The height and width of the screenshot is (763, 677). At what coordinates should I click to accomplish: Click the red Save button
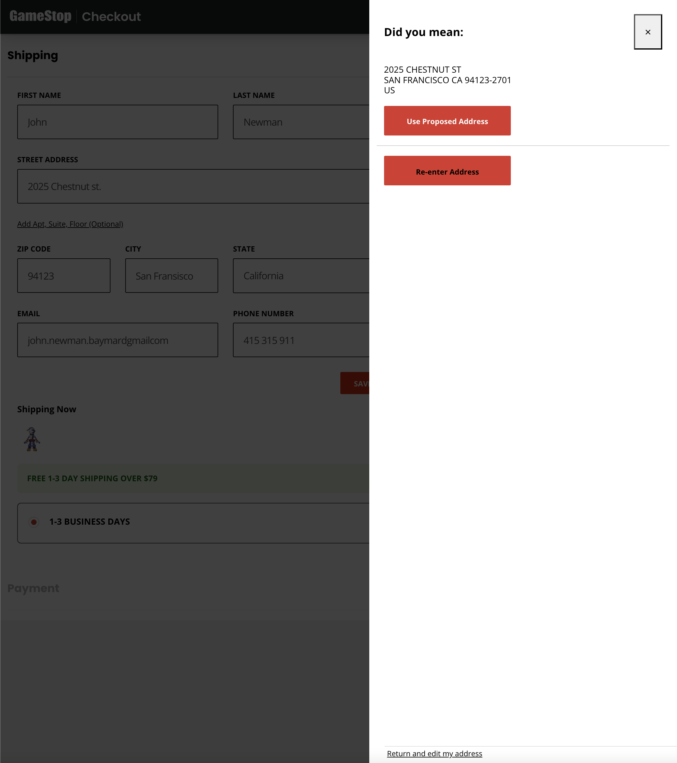355,383
